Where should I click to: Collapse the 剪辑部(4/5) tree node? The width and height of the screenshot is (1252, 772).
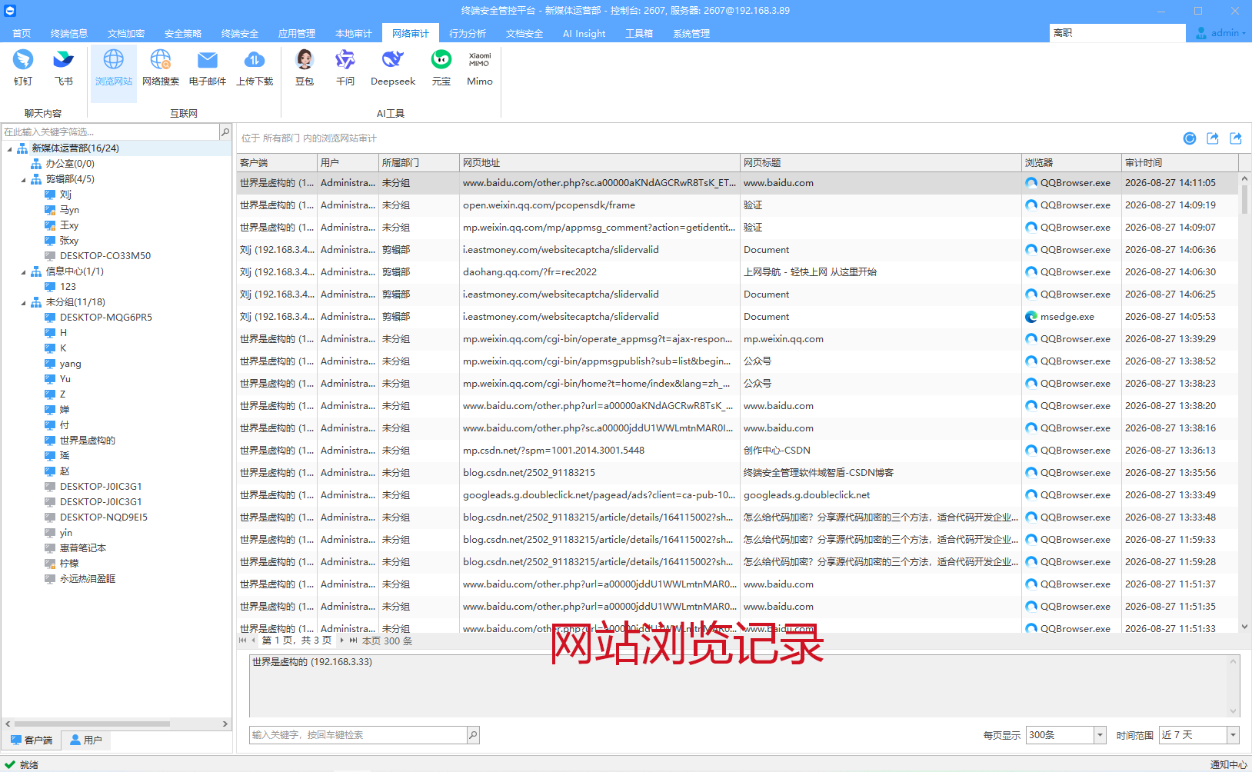[x=23, y=179]
